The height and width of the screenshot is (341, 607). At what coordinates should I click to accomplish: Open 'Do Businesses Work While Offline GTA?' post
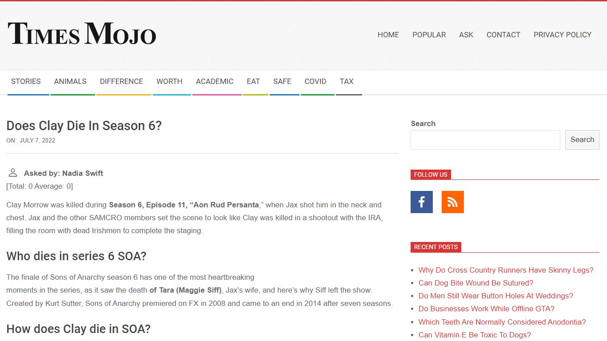click(487, 309)
